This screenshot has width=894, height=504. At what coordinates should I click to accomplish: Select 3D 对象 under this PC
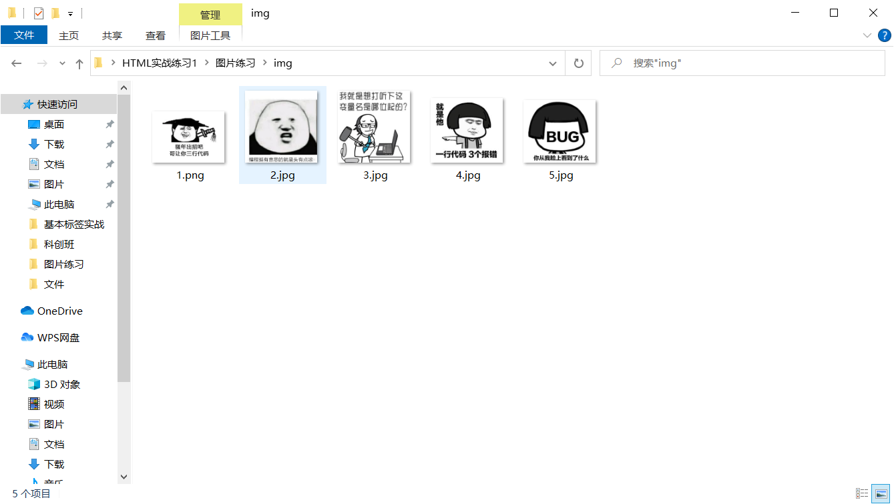coord(62,384)
